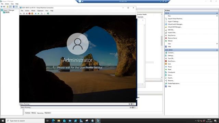
Task: Click Inspect Disk action
Action: click(x=172, y=33)
